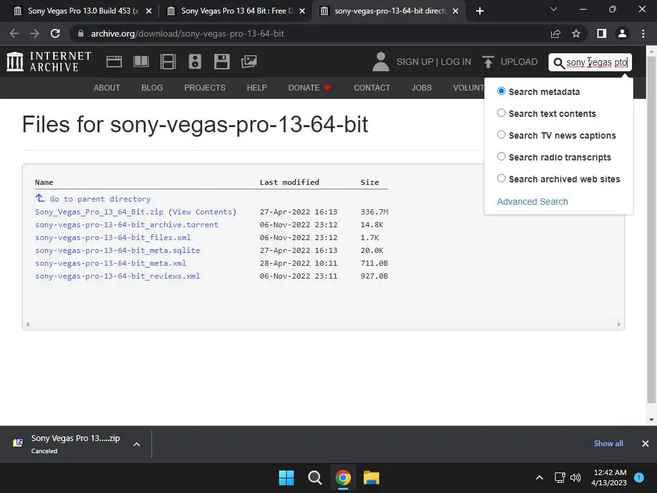This screenshot has height=493, width=657.
Task: Select Search radio transcripts option
Action: pos(501,157)
